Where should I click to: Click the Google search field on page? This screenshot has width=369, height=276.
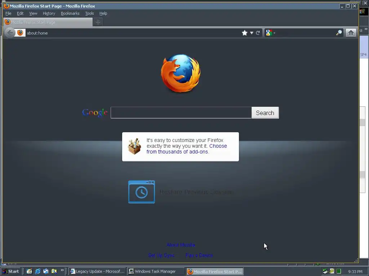tap(181, 112)
